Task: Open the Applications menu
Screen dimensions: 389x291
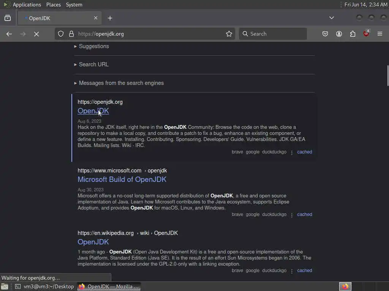Action: tap(27, 5)
